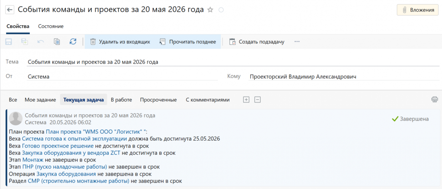Image resolution: width=442 pixels, height=189 pixels.
Task: Switch to the Состояние tab
Action: (51, 26)
